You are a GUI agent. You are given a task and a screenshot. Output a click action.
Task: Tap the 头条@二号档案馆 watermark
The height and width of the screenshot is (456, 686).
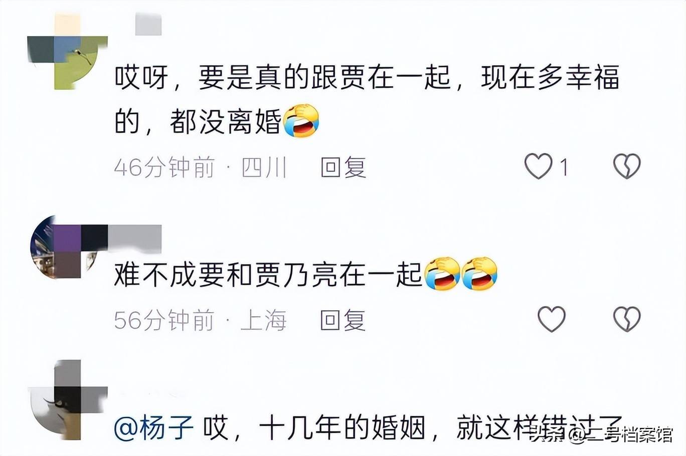click(x=601, y=435)
